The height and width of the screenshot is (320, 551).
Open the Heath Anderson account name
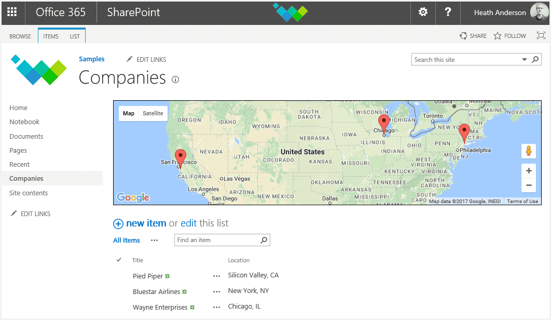tap(500, 12)
